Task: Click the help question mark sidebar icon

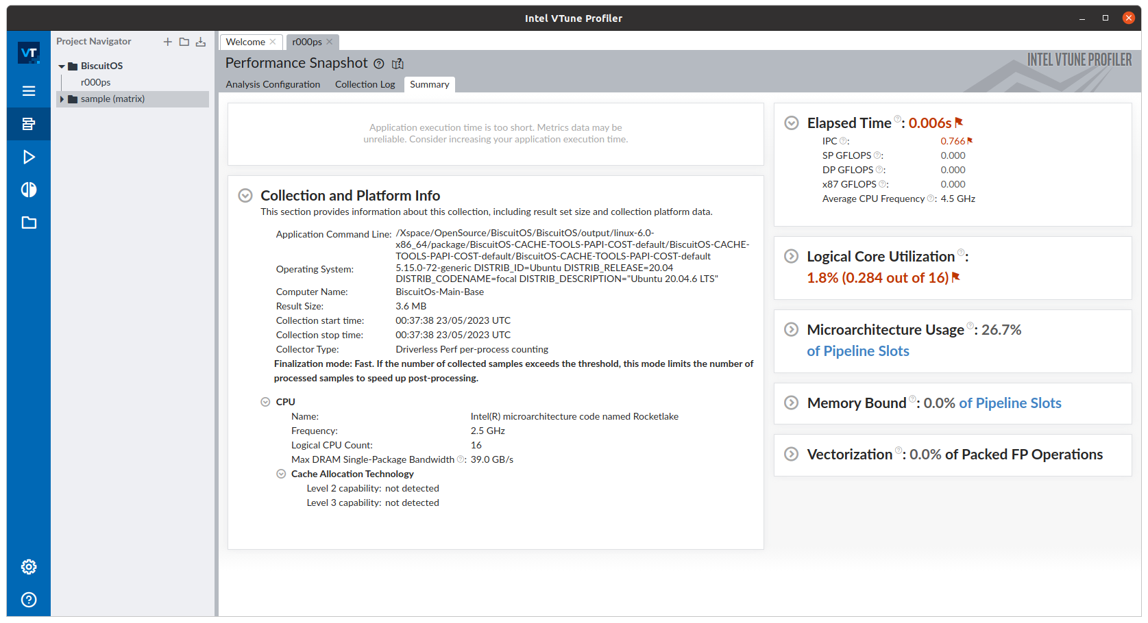Action: [x=29, y=600]
